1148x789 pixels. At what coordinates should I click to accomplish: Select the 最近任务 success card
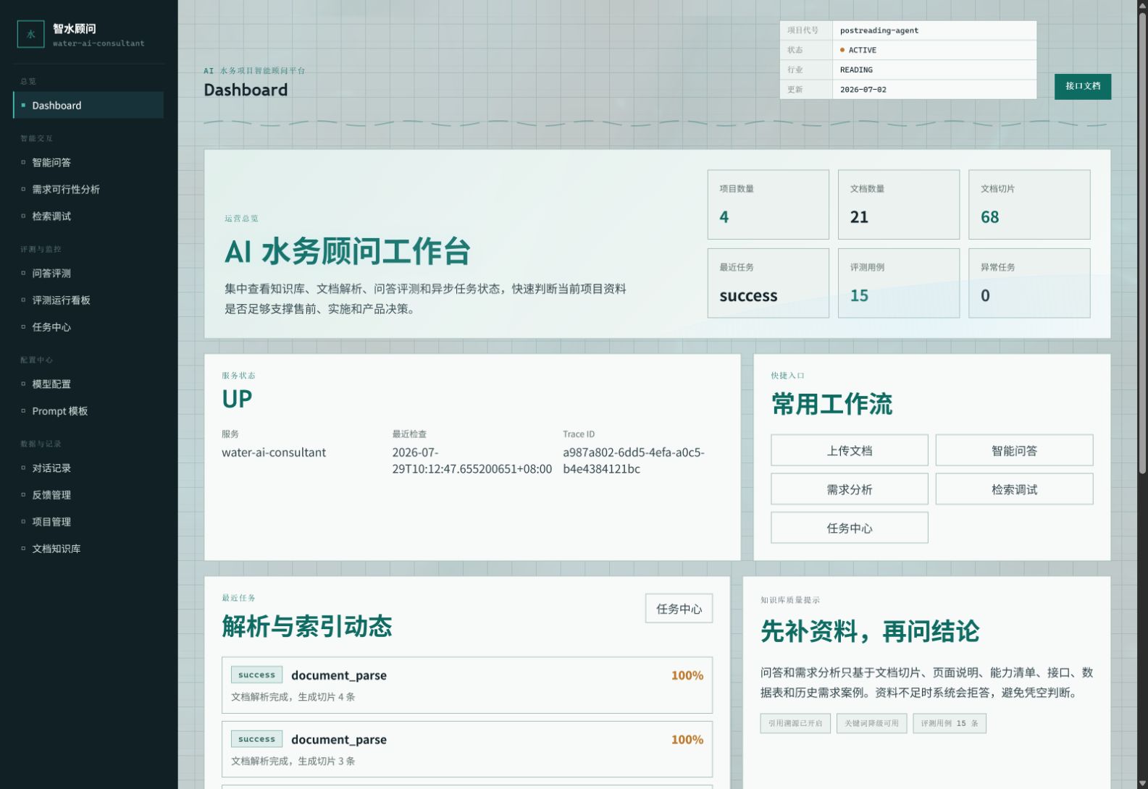coord(768,283)
